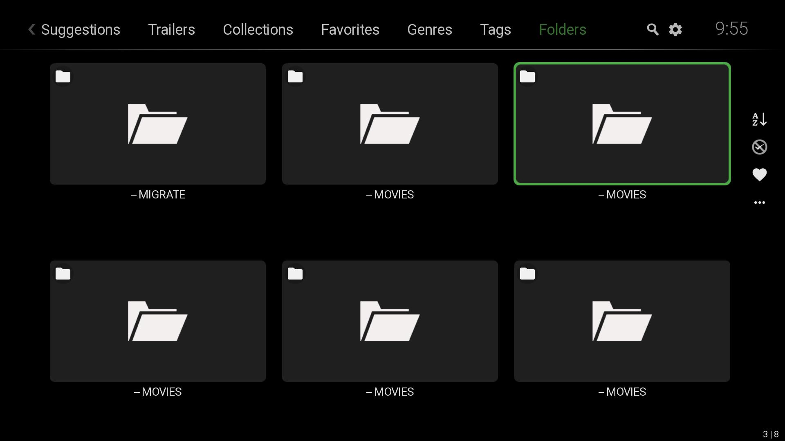Open the Favorites tab

click(x=350, y=29)
